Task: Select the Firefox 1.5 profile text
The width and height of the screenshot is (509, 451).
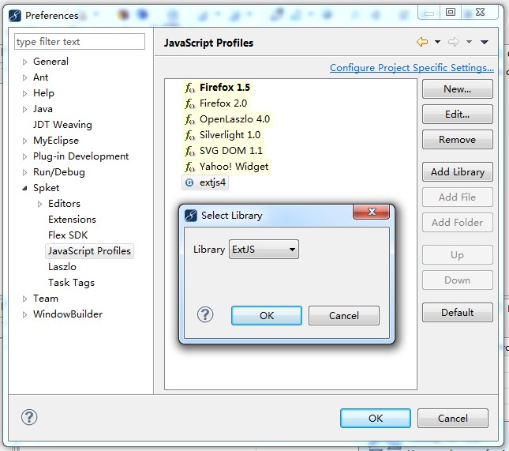Action: point(225,88)
